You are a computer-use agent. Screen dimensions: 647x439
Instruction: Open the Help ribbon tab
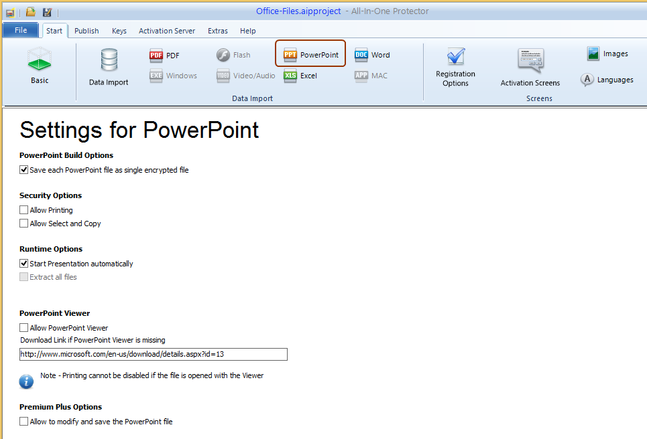tap(248, 31)
